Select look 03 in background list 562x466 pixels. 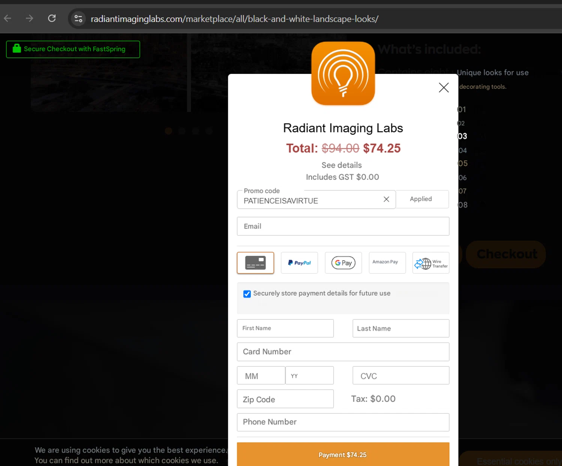[x=462, y=136]
